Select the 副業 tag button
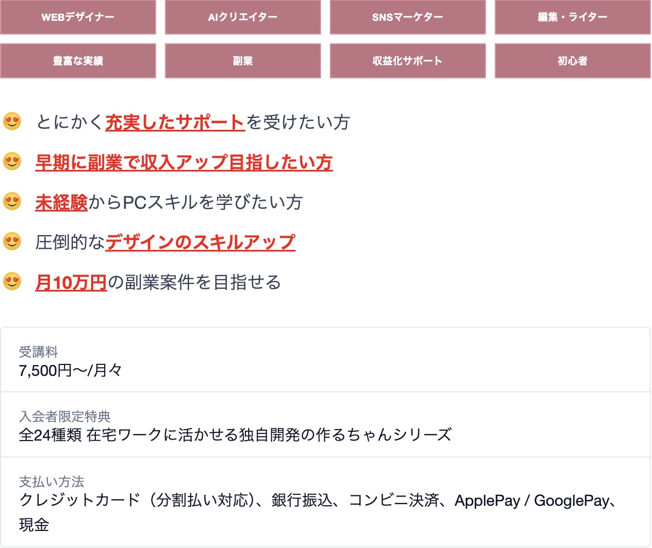The width and height of the screenshot is (652, 548). coord(243,61)
